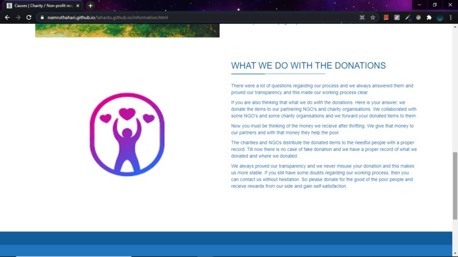Viewport: 458px width, 257px height.
Task: Select the Causes | Charity / Non-profit tab
Action: (x=43, y=6)
